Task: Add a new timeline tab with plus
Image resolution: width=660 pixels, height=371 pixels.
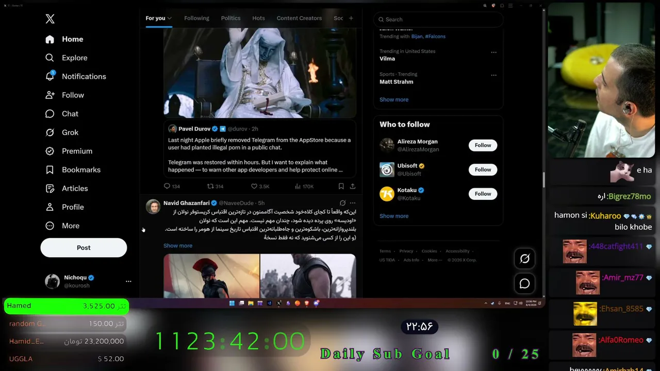Action: click(x=351, y=18)
